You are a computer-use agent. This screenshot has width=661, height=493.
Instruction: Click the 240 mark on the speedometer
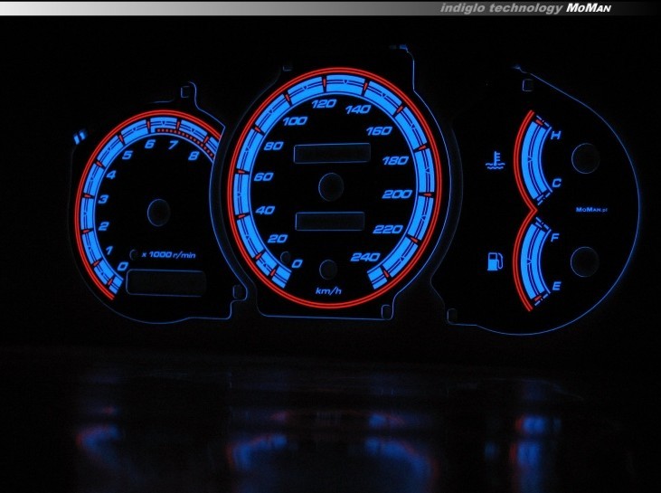[x=369, y=257]
